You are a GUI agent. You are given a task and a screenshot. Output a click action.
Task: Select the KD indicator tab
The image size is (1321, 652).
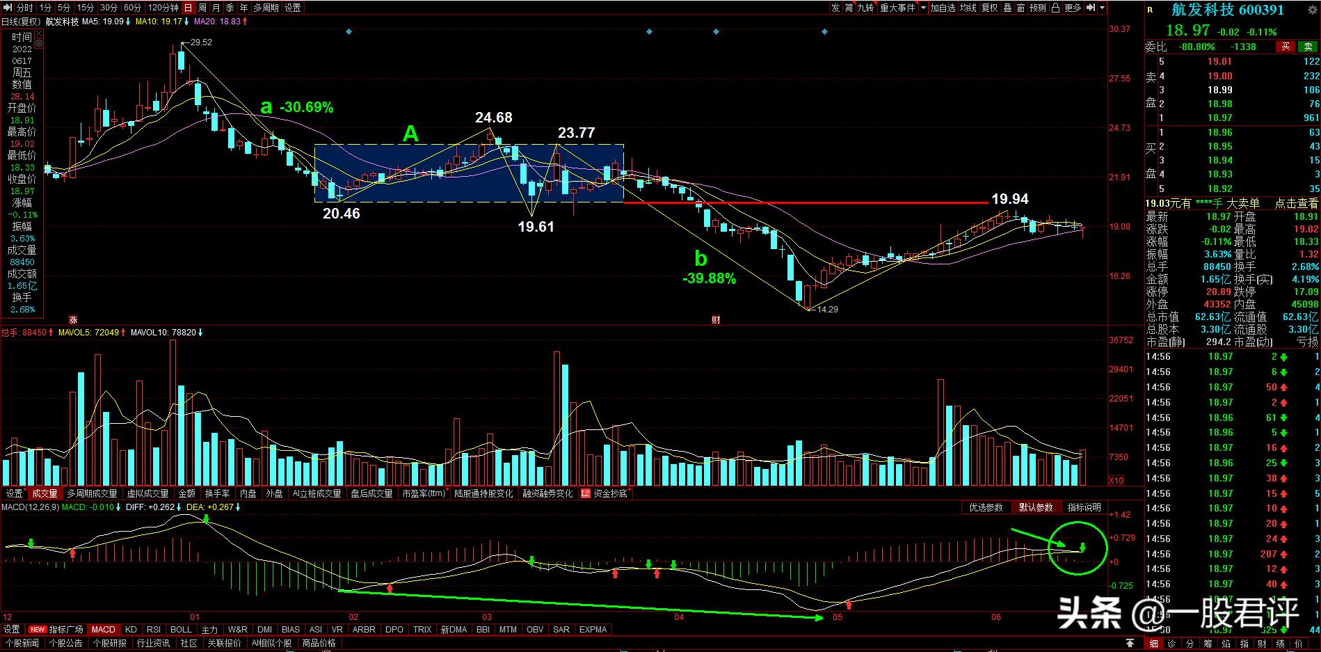coord(131,630)
